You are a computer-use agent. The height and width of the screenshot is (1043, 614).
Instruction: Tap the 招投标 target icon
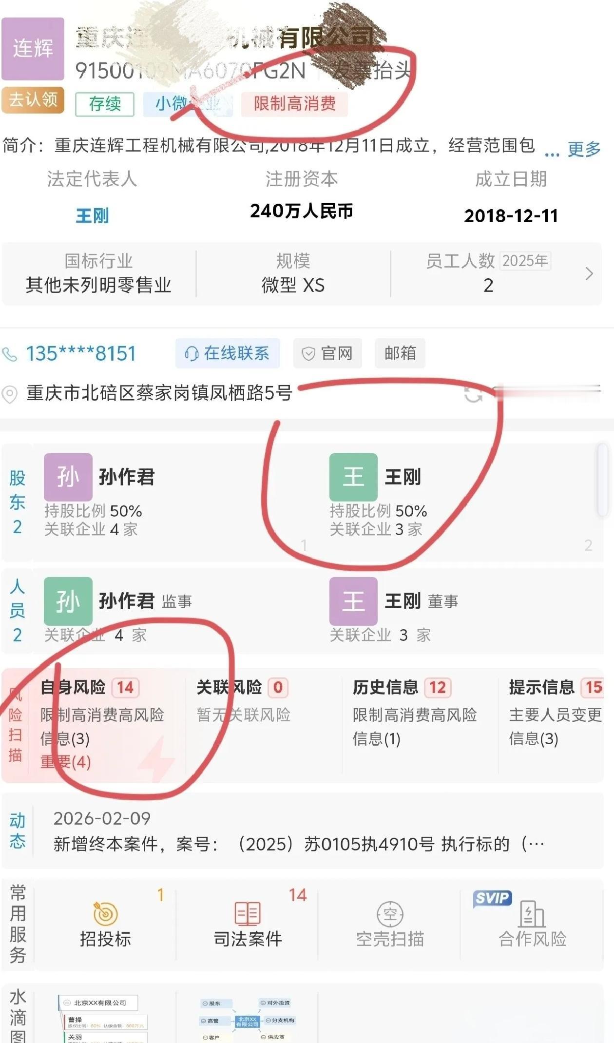(x=105, y=913)
